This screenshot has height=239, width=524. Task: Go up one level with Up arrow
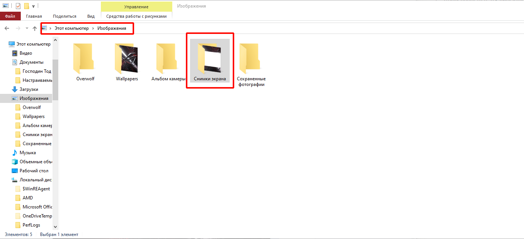35,28
